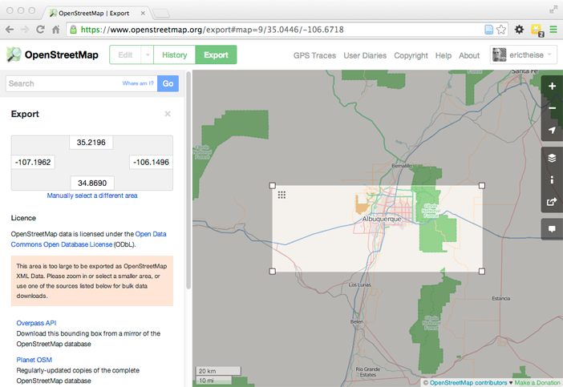Viewport: 563px width, 387px height.
Task: Open the Edit dropdown arrow
Action: 148,54
